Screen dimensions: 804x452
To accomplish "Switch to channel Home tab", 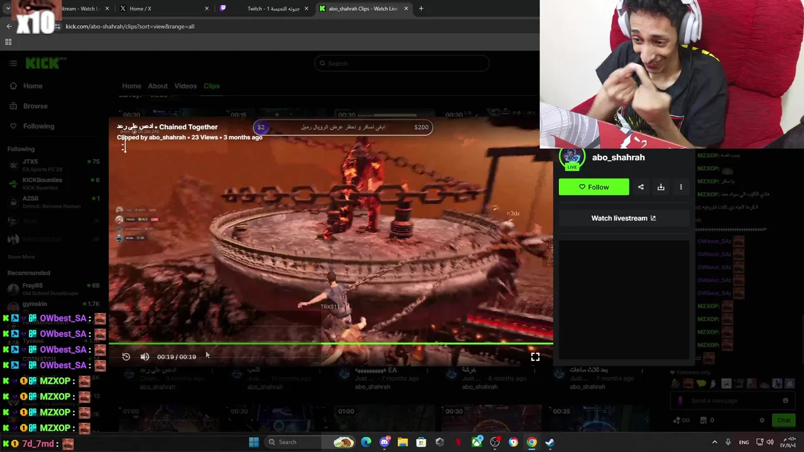I will pos(131,86).
